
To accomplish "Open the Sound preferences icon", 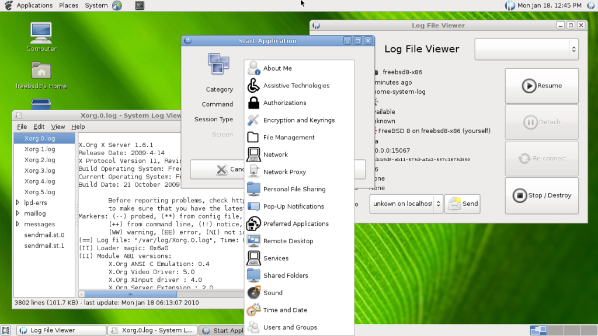I will [253, 293].
